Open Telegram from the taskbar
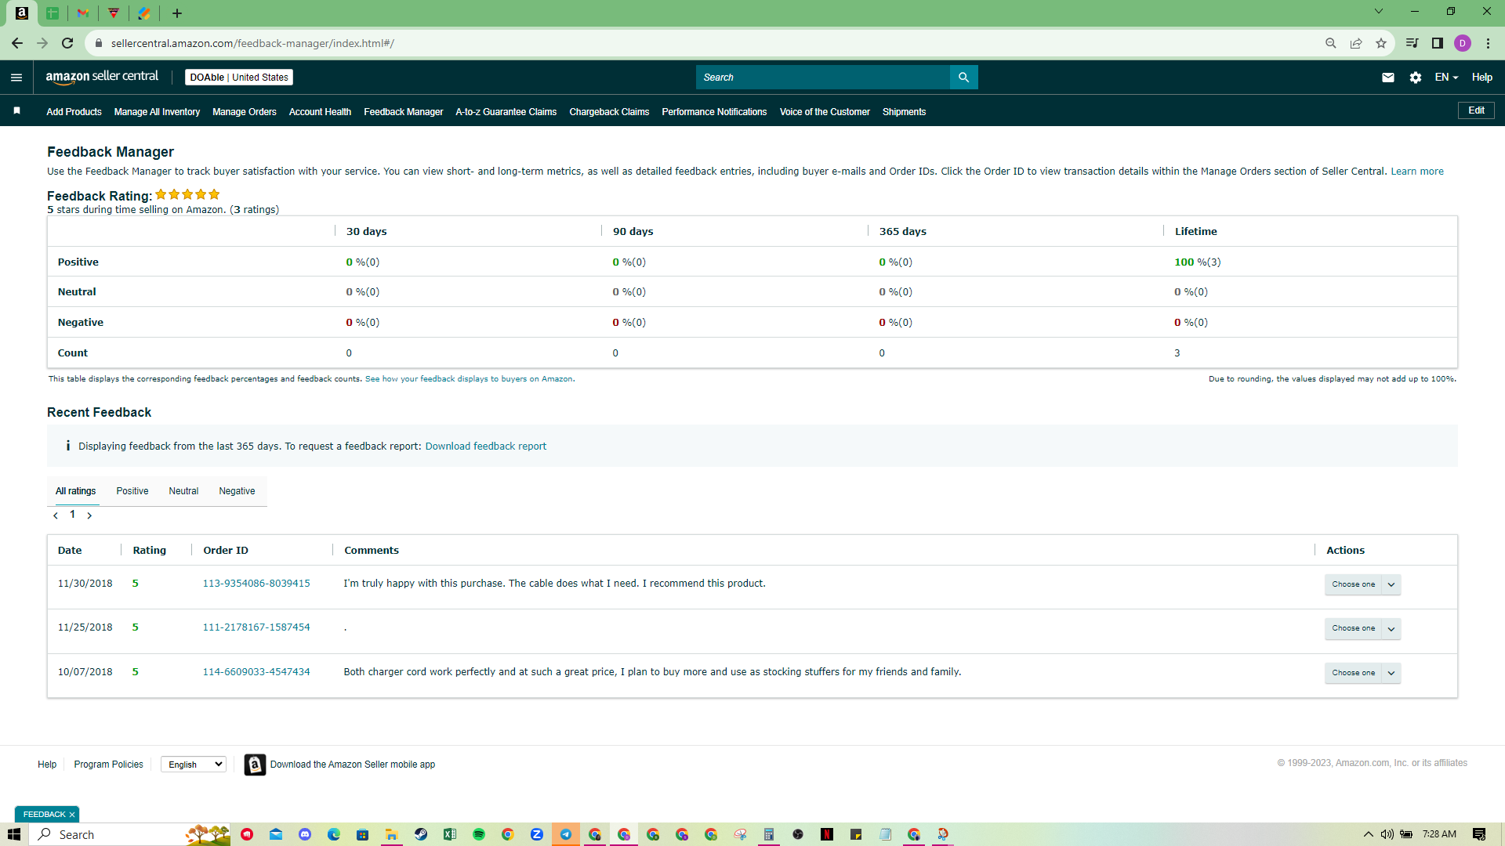The width and height of the screenshot is (1505, 846). click(566, 834)
